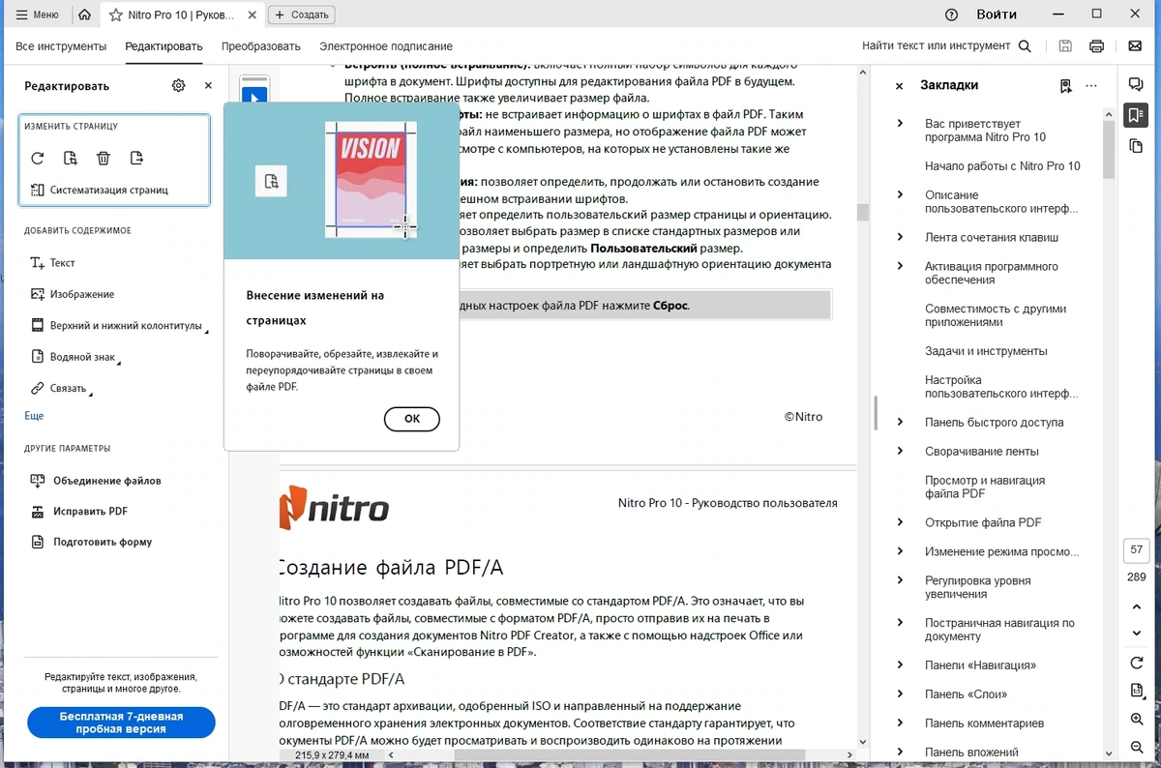Screen dimensions: 1161x768
Task: Expand Панель «Слои» bookmark
Action: (900, 694)
